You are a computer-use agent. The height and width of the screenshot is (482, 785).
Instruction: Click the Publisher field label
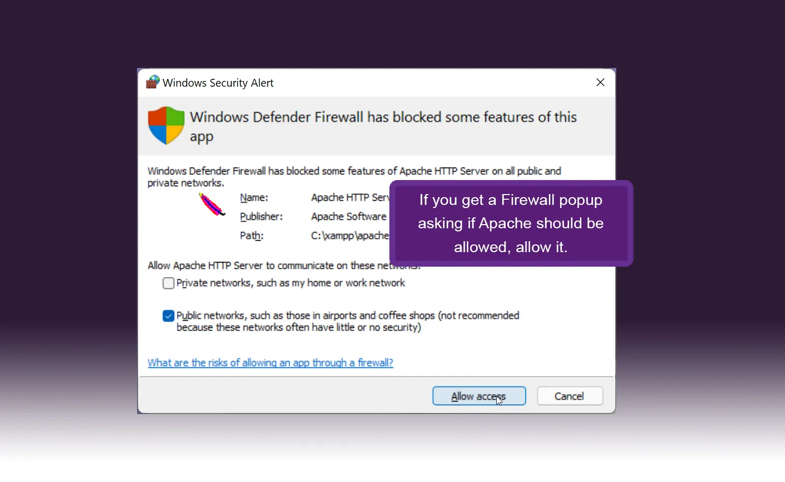tap(261, 217)
